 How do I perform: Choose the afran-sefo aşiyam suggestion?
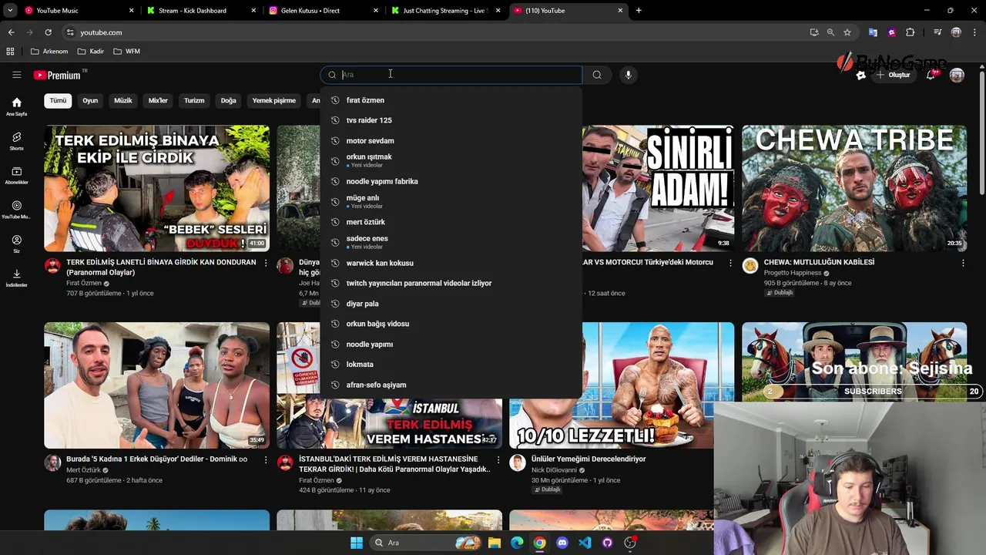point(451,385)
